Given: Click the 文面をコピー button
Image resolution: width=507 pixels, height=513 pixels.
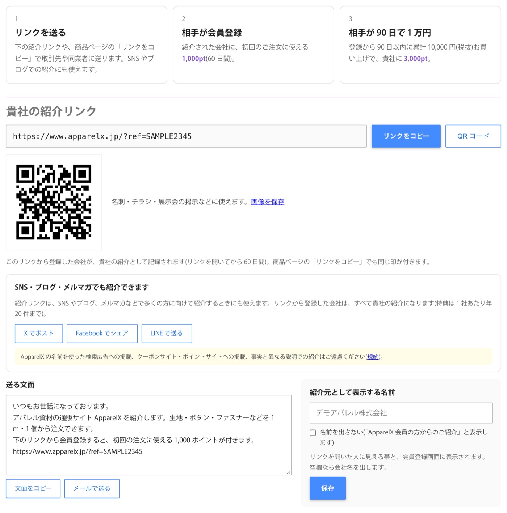Looking at the screenshot, I should coord(33,488).
